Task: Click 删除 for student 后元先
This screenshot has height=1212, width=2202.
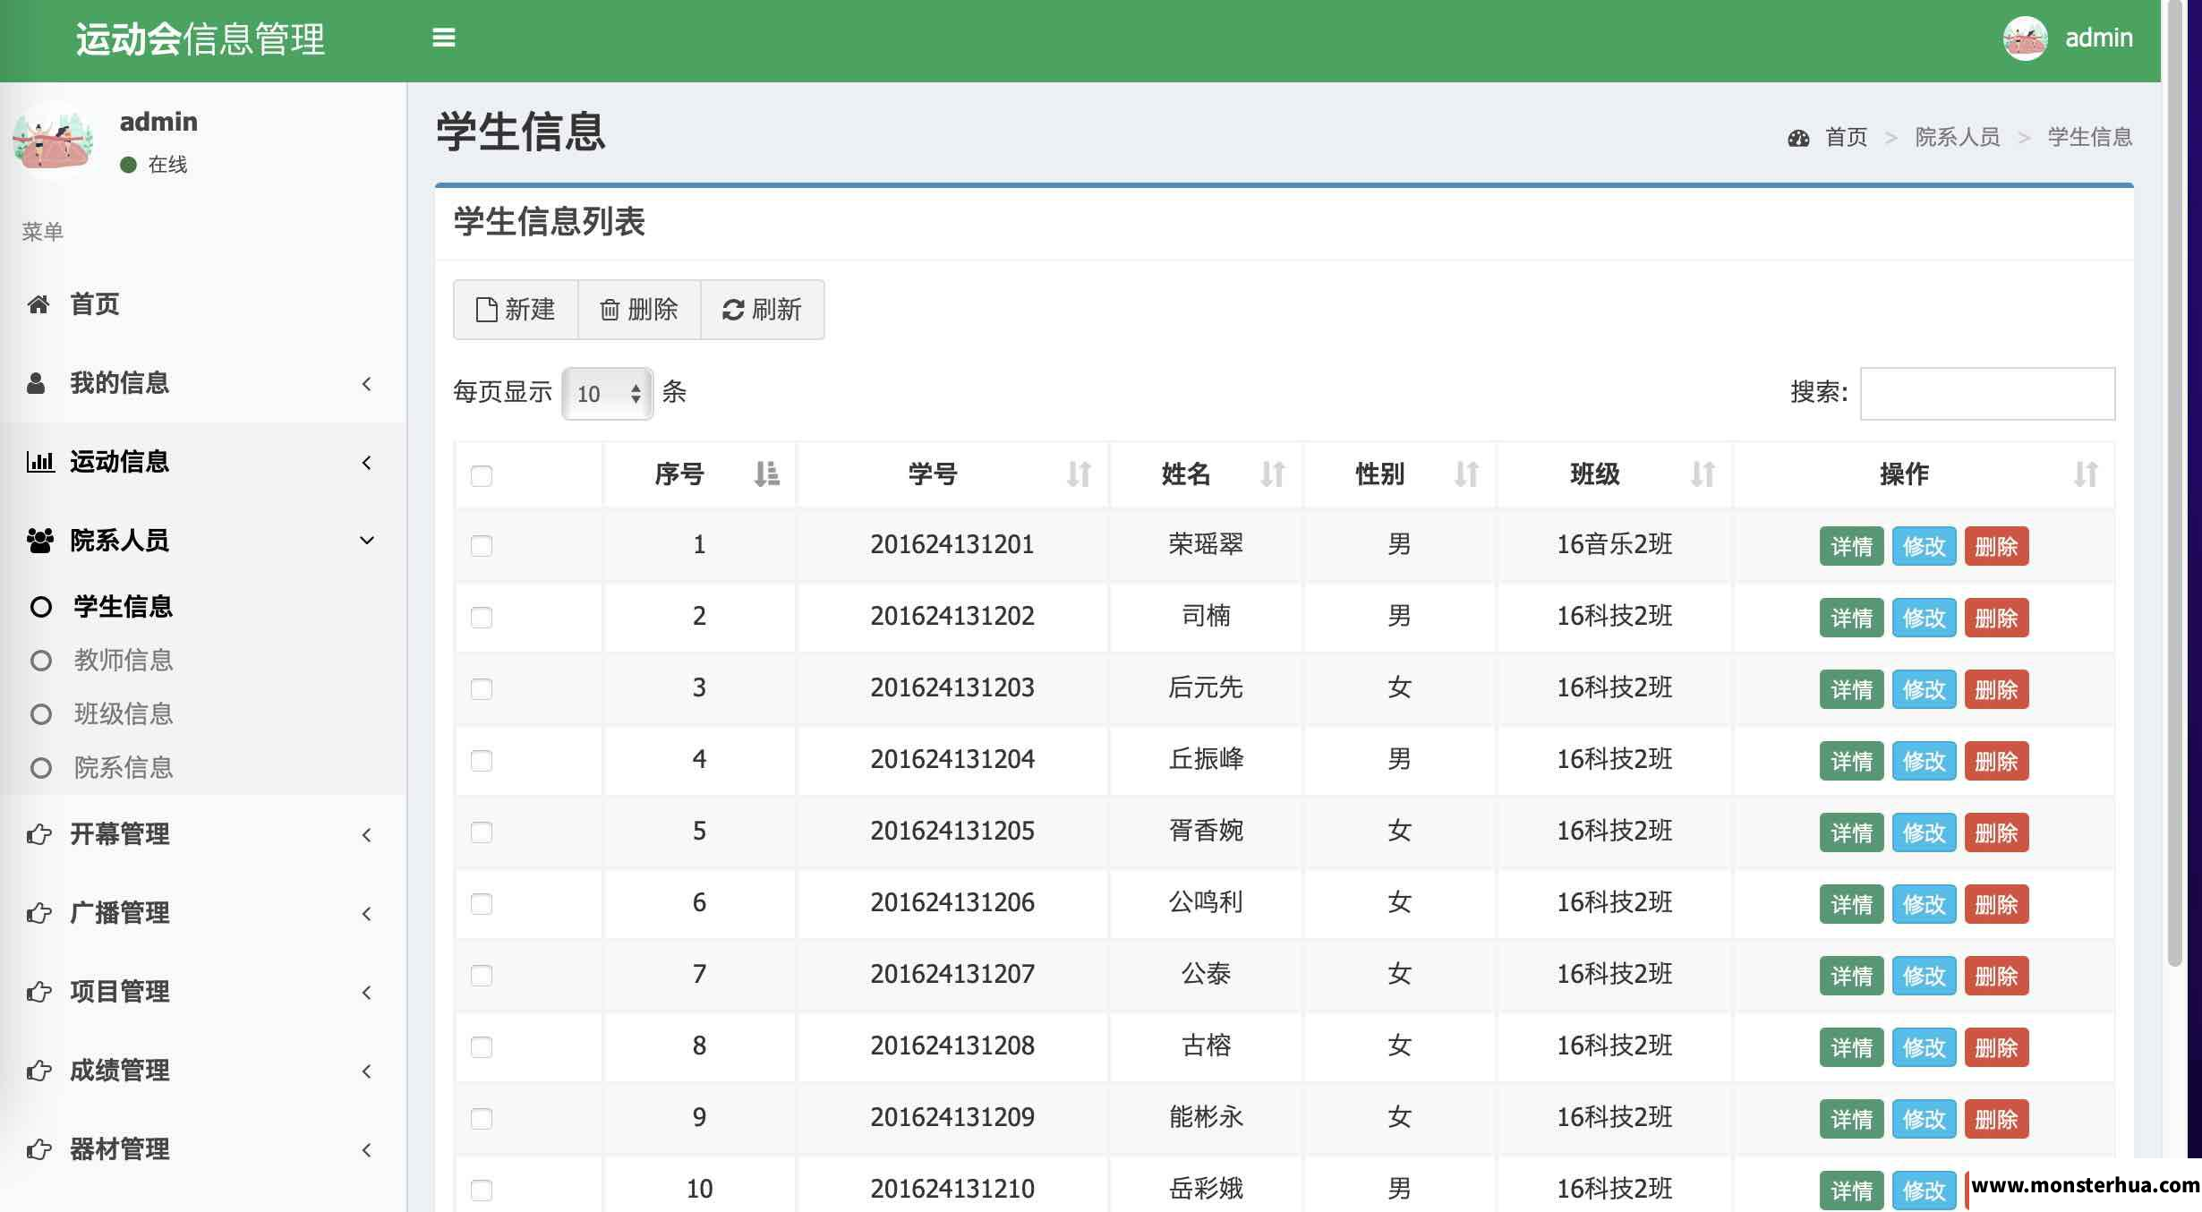Action: click(x=1996, y=689)
